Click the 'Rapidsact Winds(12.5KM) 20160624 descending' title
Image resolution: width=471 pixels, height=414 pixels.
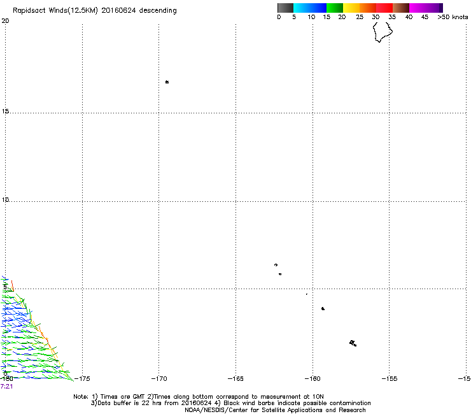point(95,11)
